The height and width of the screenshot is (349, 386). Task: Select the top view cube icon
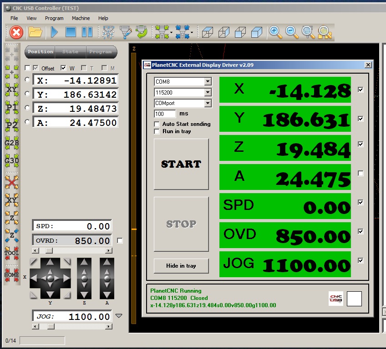tap(208, 32)
